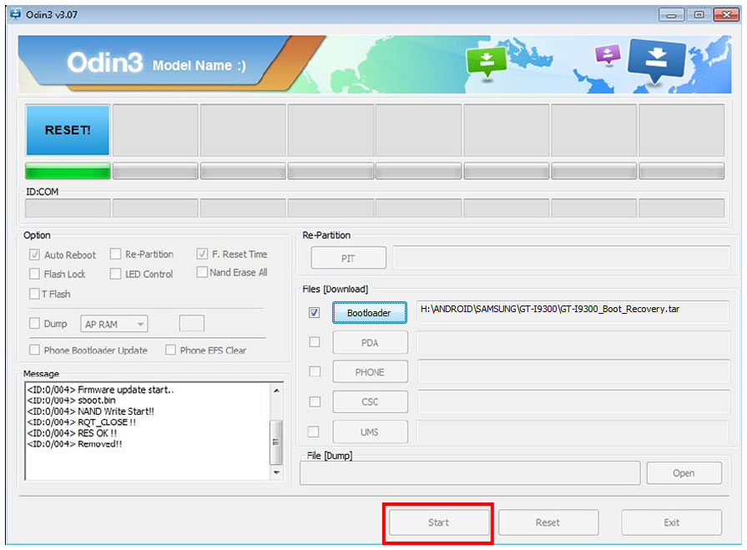747x550 pixels.
Task: Select the 'Removed!!' log line
Action: (x=75, y=444)
